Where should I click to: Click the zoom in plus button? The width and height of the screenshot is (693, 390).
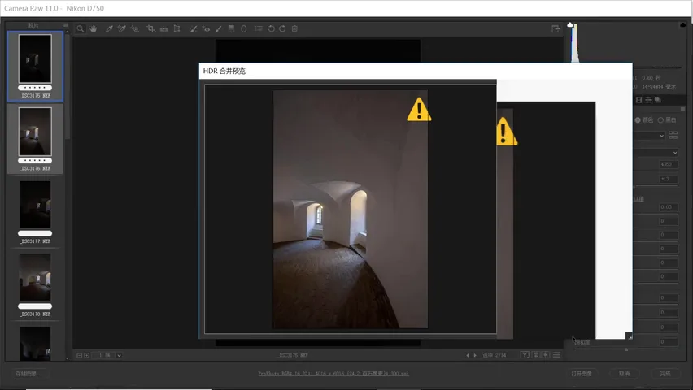click(86, 355)
